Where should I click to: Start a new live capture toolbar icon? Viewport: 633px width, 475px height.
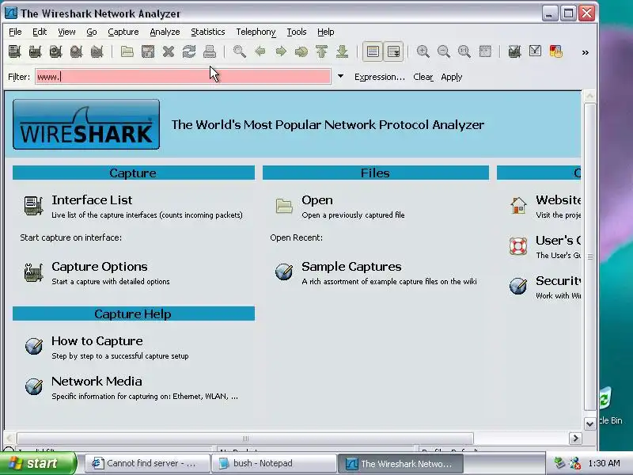(55, 51)
